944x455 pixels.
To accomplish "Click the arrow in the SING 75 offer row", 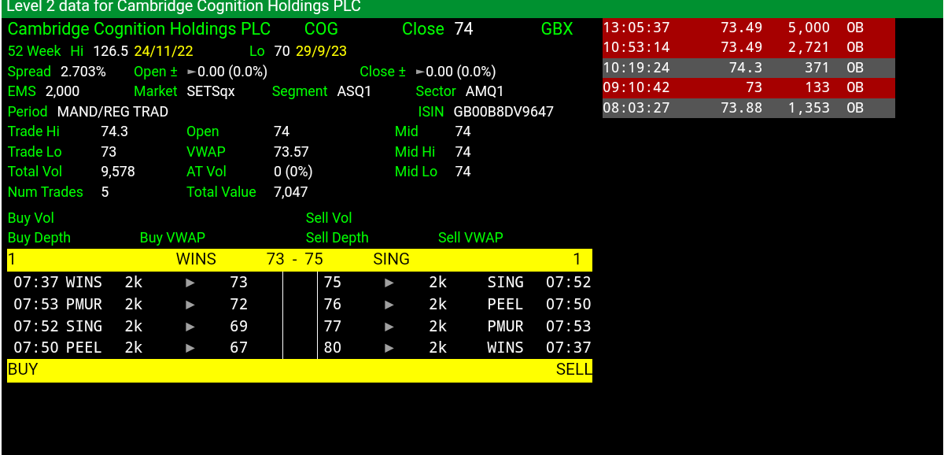I will click(389, 283).
